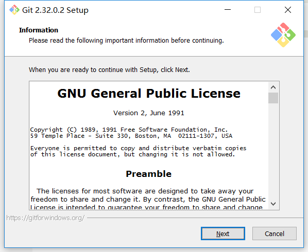
Task: Click the 'Information' header title
Action: (39, 30)
